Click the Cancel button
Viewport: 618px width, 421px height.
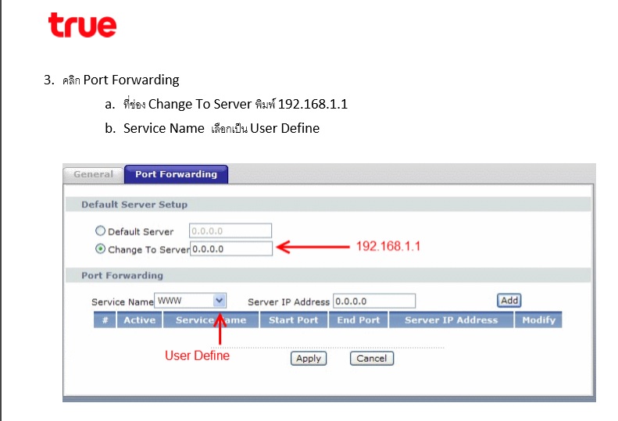click(372, 359)
